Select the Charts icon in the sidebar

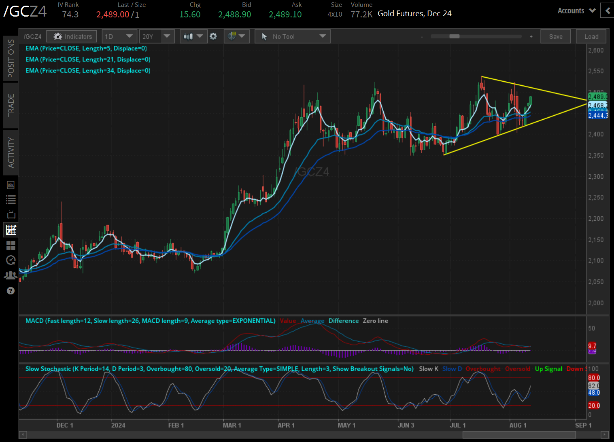tap(11, 230)
